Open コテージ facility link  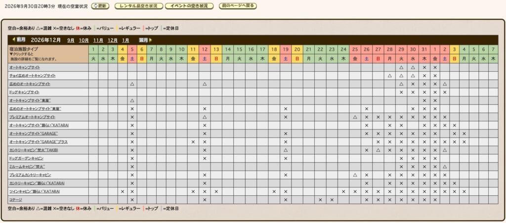click(x=16, y=200)
